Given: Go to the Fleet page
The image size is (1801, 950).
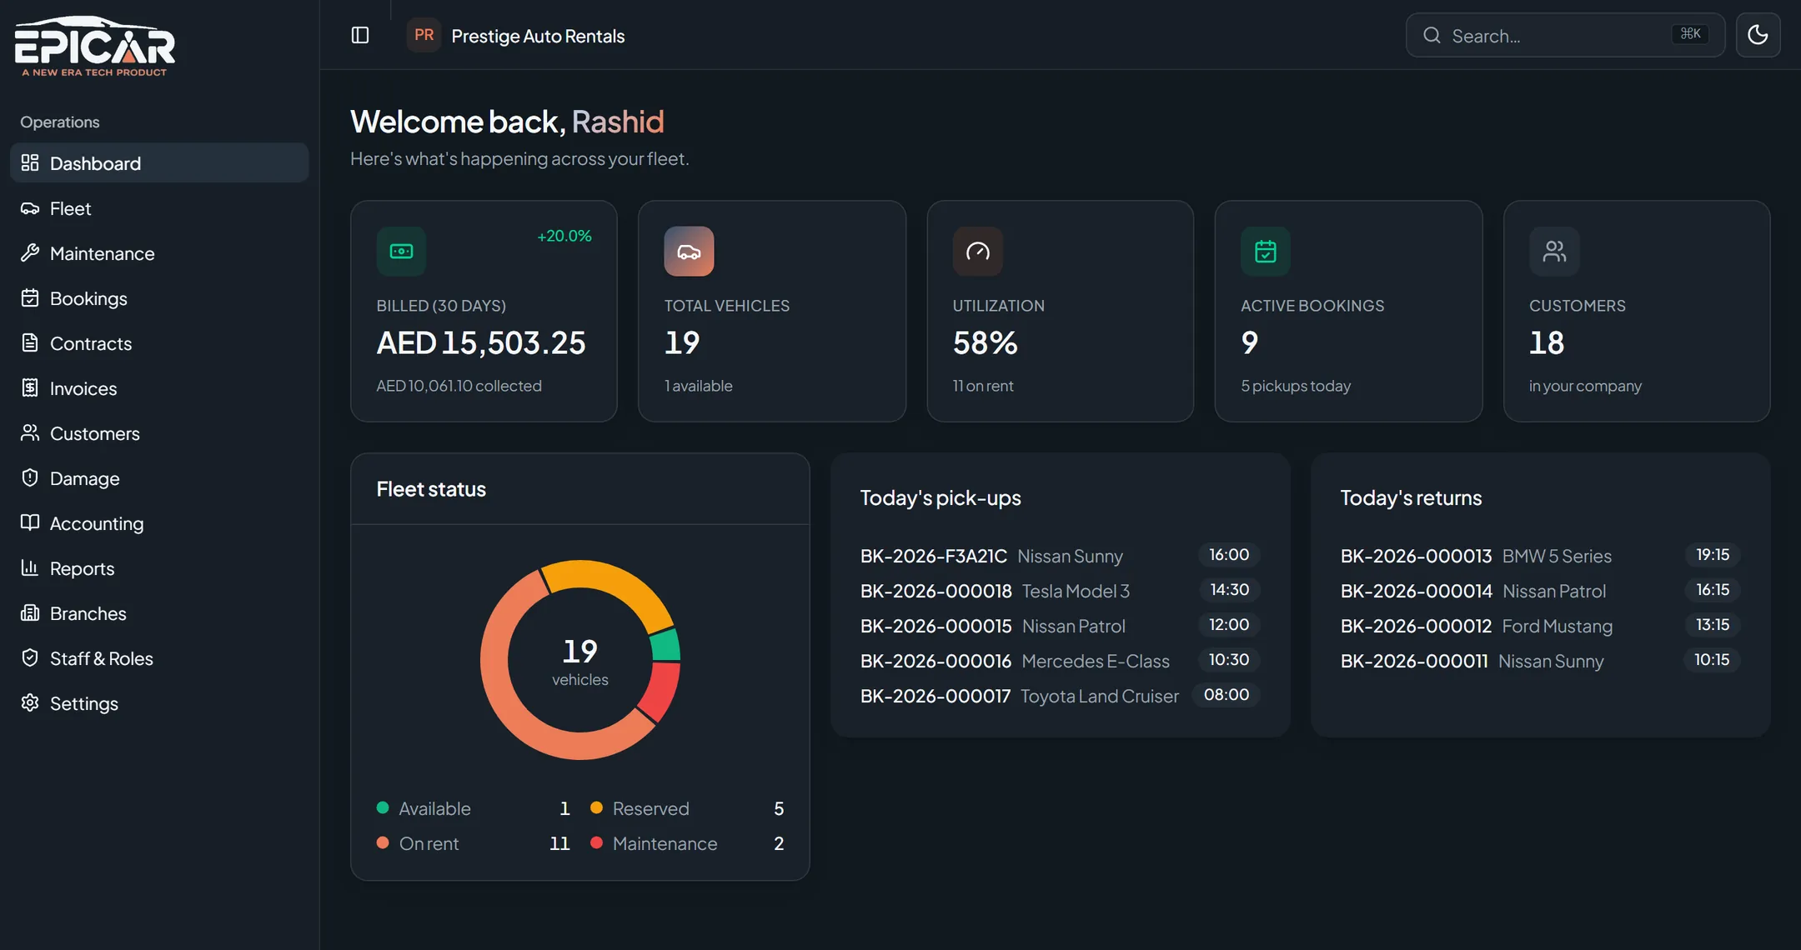Looking at the screenshot, I should coord(159,208).
